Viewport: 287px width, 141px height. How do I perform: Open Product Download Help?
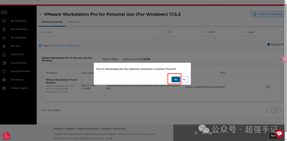[x=268, y=14]
